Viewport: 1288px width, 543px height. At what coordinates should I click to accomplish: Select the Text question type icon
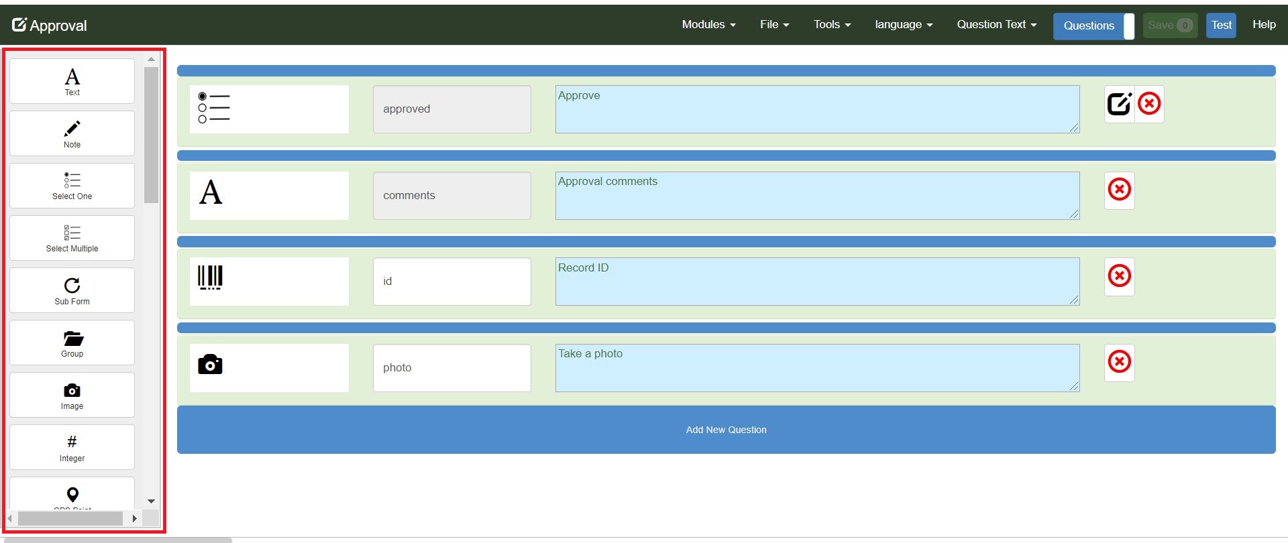(72, 81)
